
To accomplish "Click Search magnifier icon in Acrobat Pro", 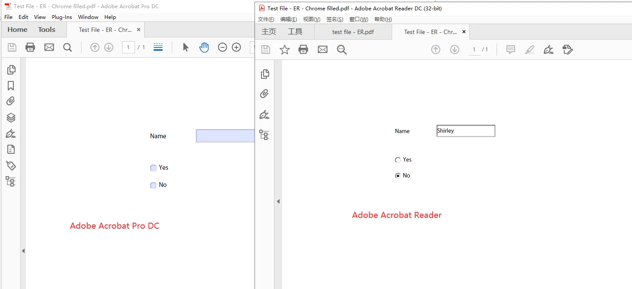I will tap(67, 47).
